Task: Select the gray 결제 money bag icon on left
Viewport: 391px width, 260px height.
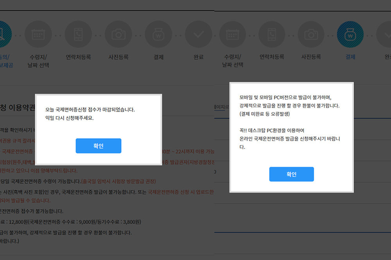Action: [158, 34]
